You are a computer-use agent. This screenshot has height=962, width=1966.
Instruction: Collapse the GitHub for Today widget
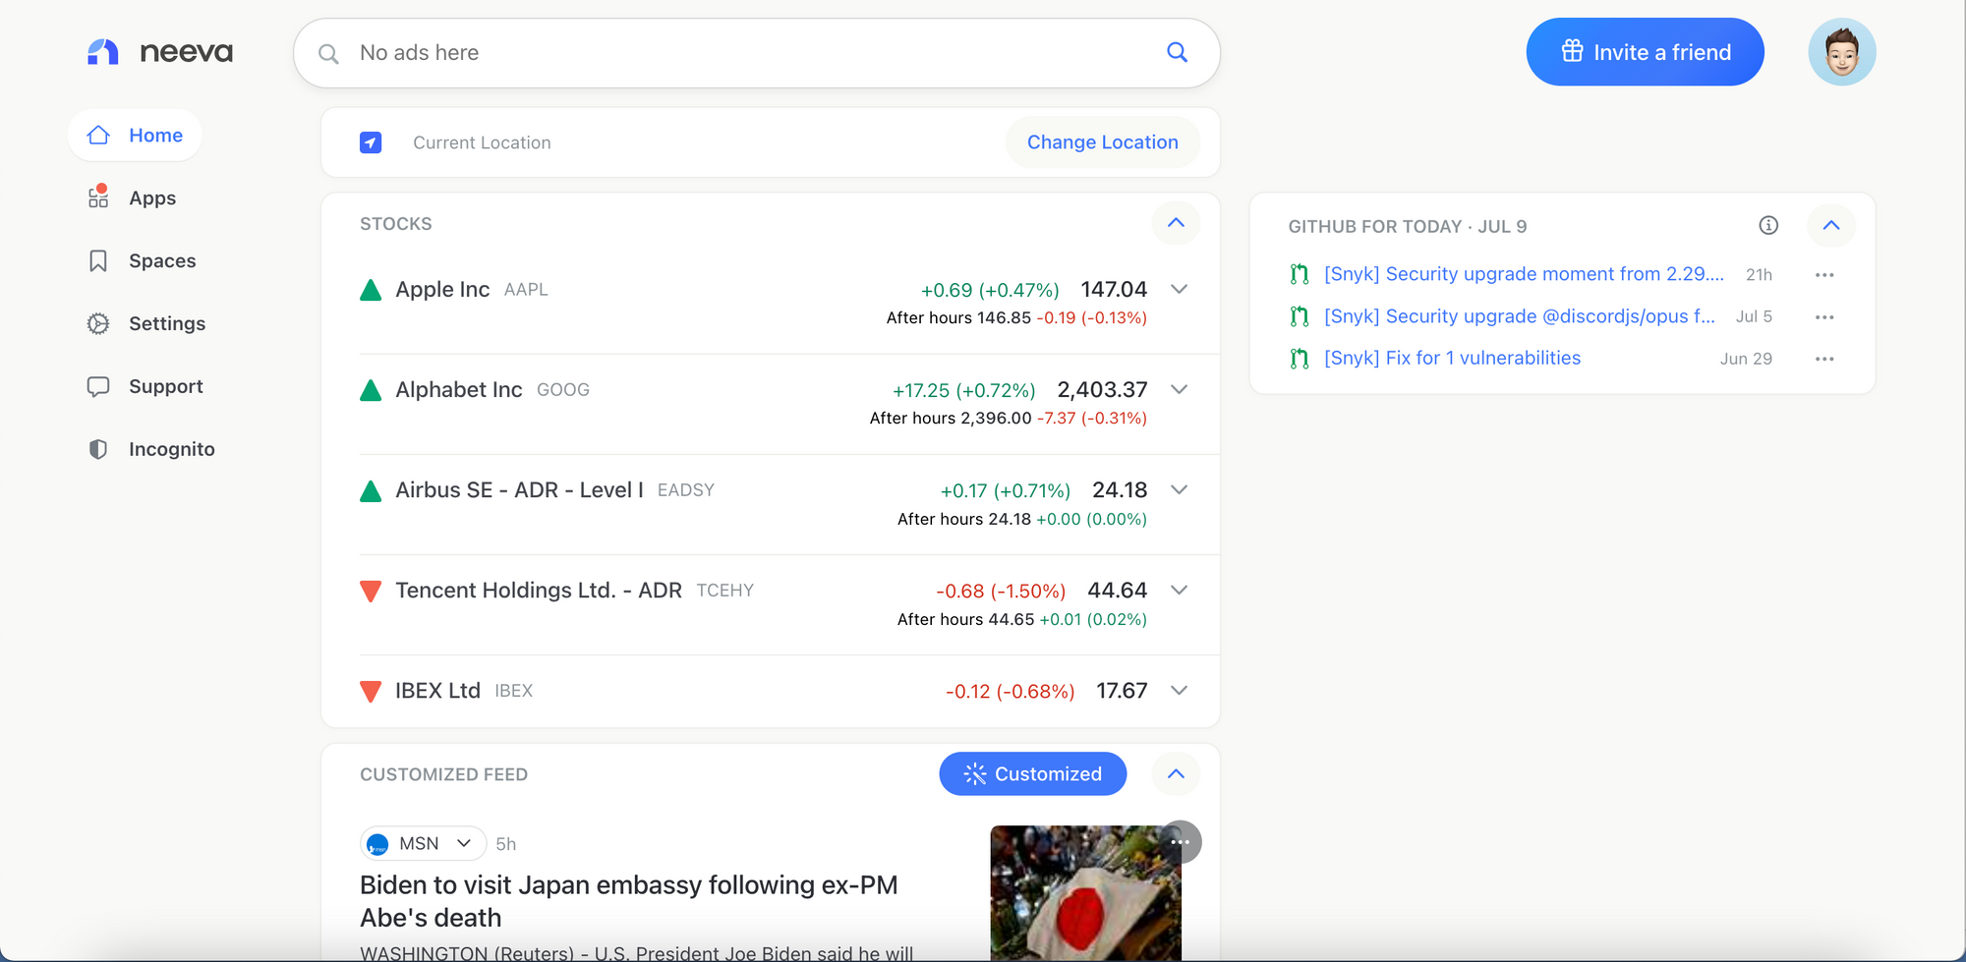pos(1830,226)
